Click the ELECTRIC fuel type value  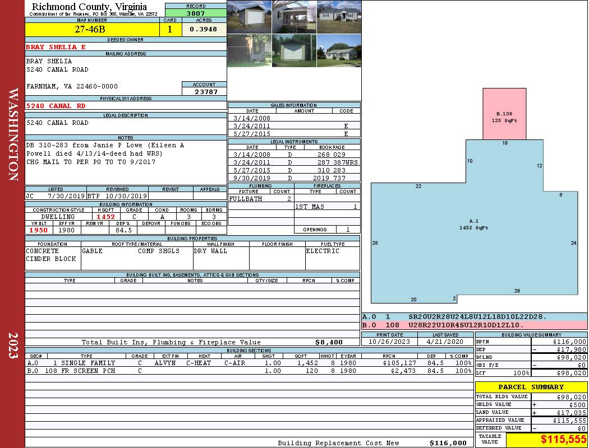click(x=323, y=251)
